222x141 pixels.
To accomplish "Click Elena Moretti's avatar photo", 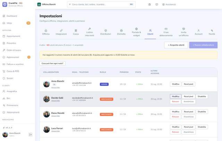I will coord(46,114).
